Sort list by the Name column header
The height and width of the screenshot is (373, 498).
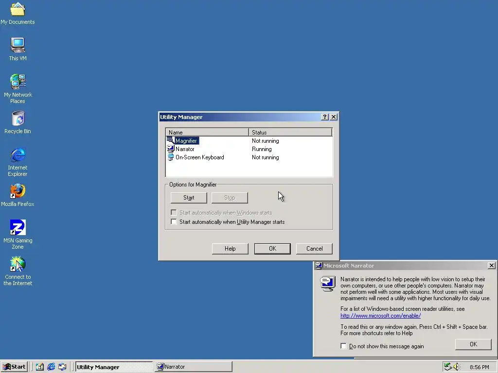tap(207, 132)
